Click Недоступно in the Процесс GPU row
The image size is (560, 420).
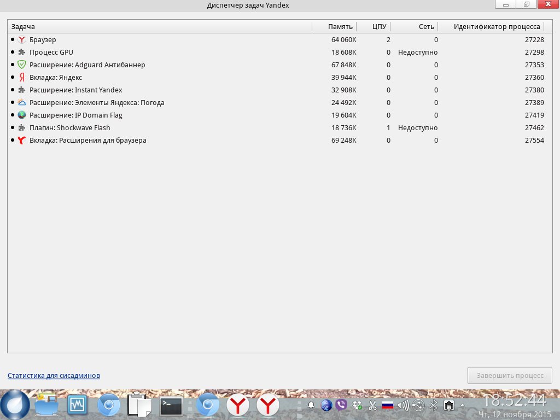click(x=417, y=52)
